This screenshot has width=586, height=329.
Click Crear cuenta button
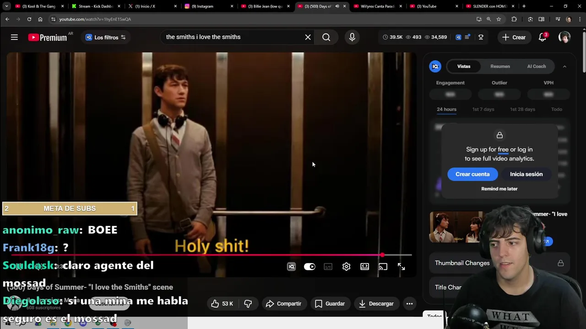[472, 174]
